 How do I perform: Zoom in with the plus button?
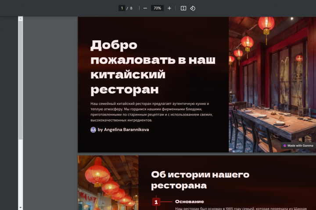pyautogui.click(x=169, y=8)
